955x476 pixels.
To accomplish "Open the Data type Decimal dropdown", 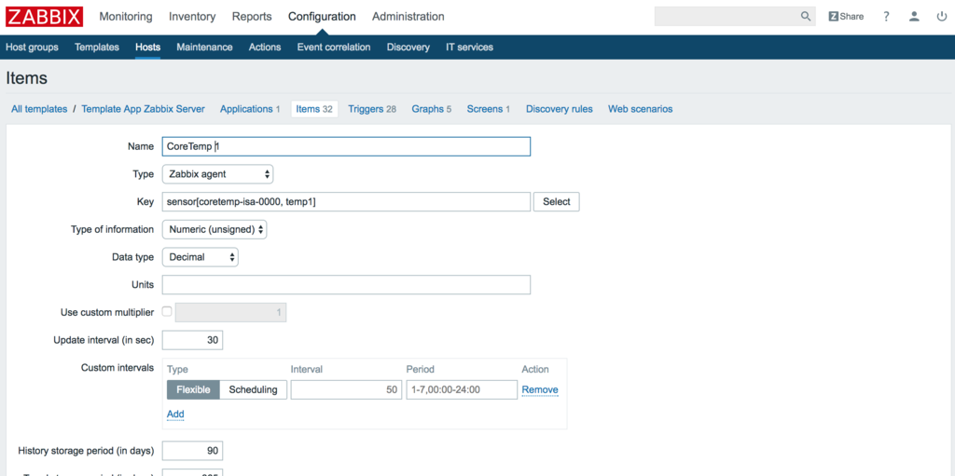I will 200,257.
